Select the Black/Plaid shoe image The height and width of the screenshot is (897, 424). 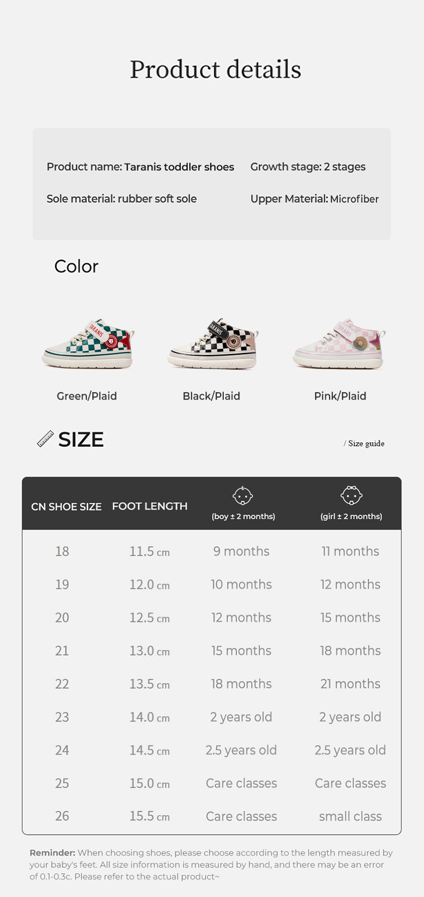click(x=213, y=344)
